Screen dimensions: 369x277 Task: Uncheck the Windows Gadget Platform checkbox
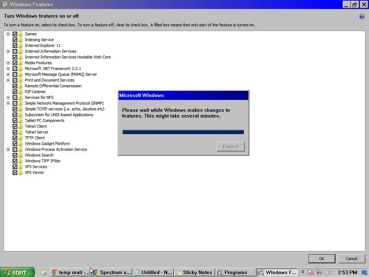[x=15, y=144]
